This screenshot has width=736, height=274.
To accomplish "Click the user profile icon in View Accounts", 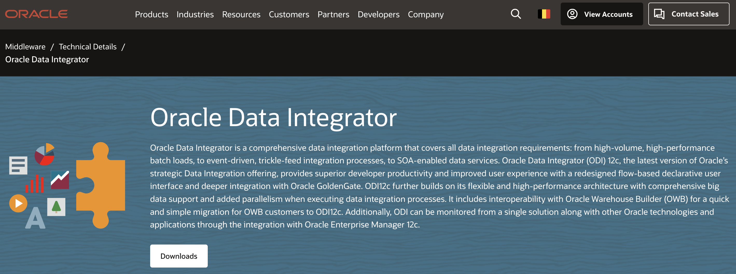I will 572,14.
